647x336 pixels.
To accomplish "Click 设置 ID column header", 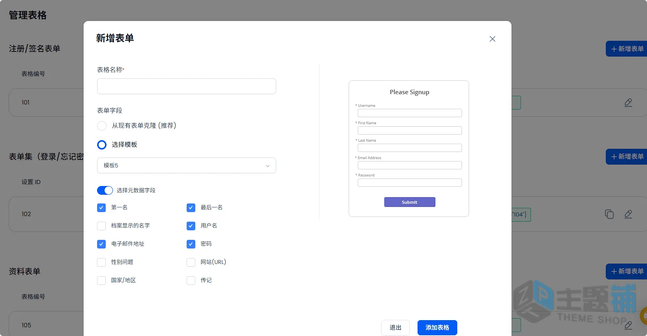I will tap(31, 182).
